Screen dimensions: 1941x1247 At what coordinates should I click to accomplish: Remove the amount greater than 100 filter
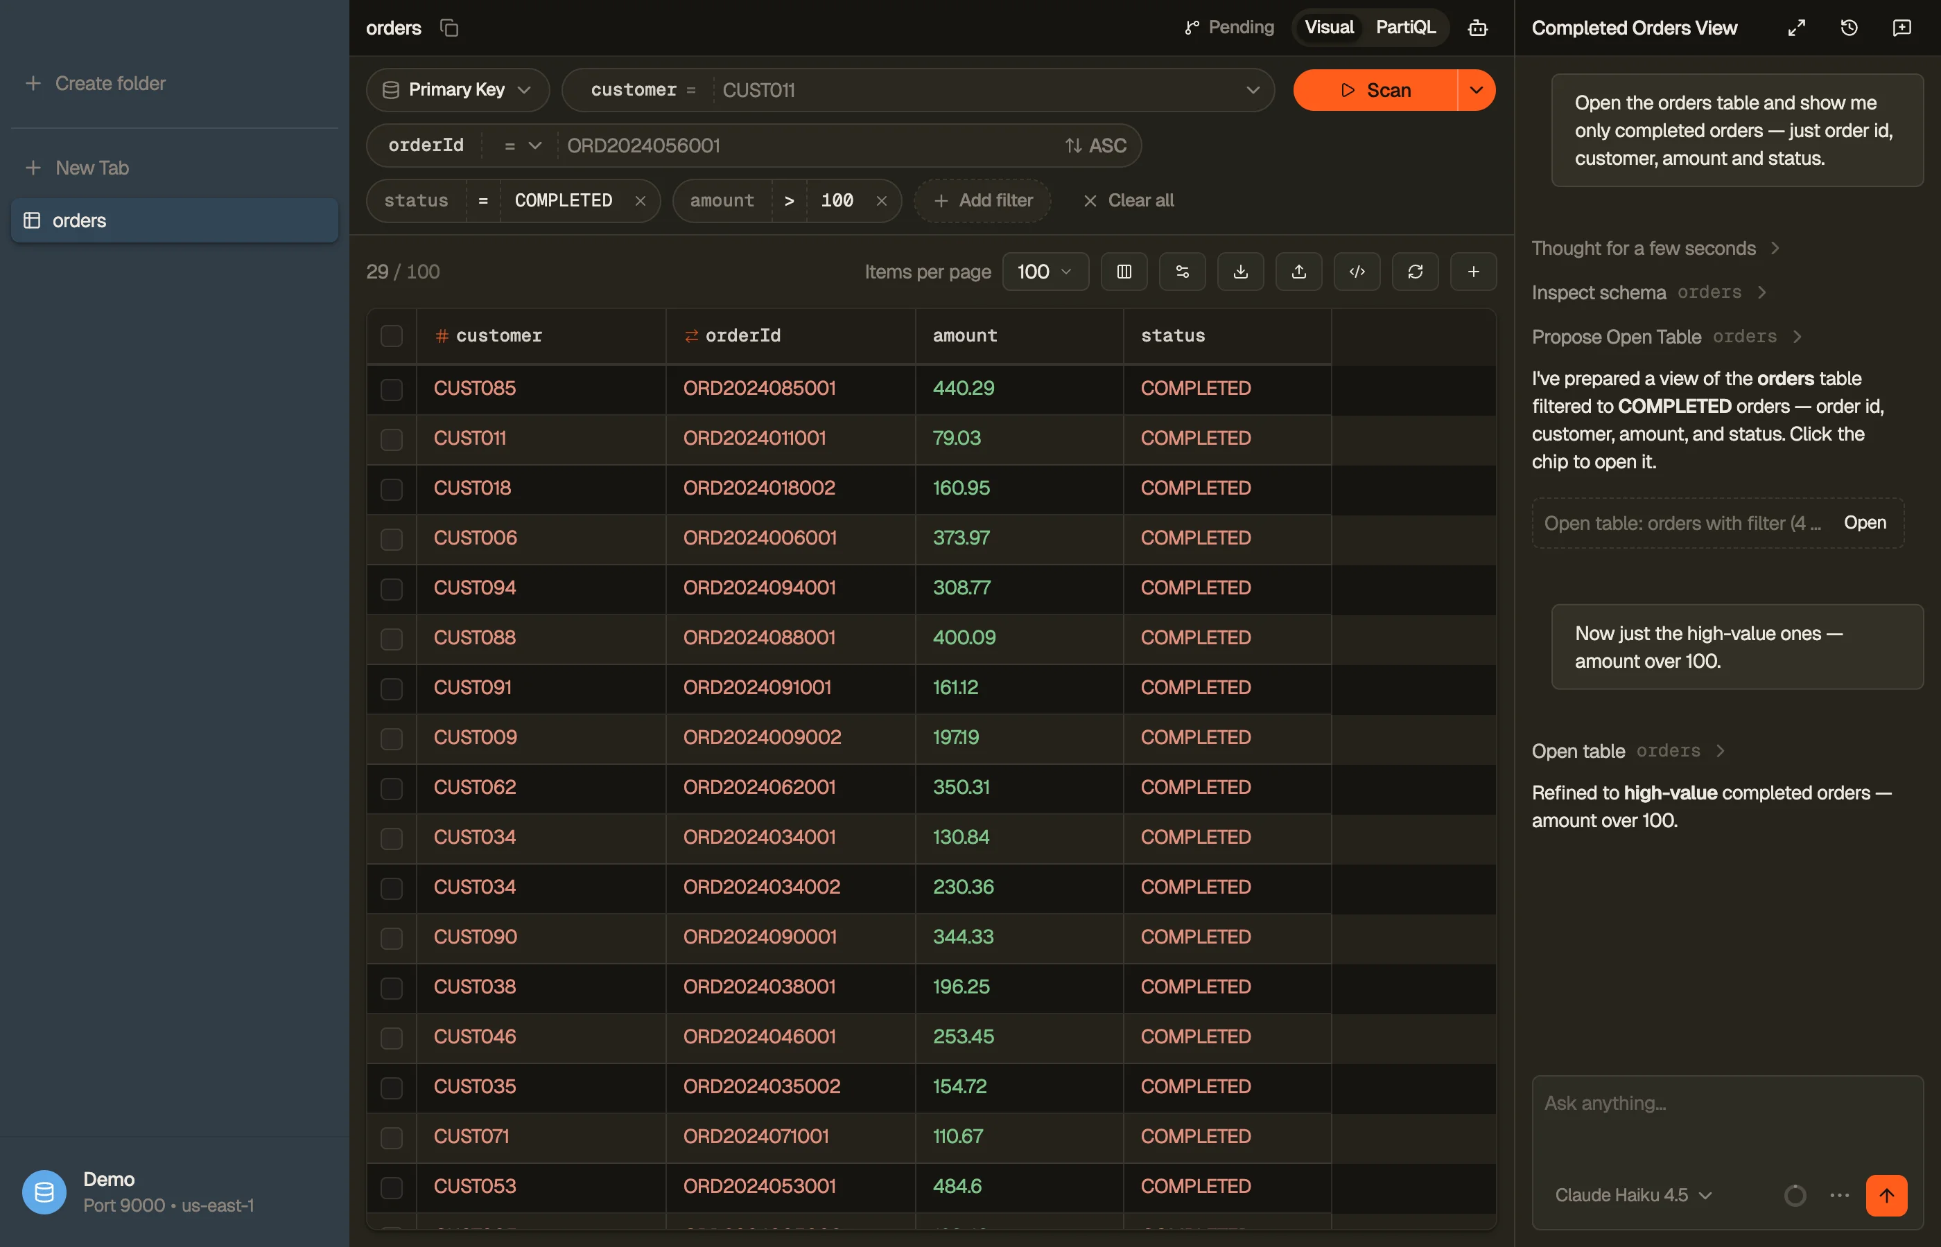coord(881,201)
